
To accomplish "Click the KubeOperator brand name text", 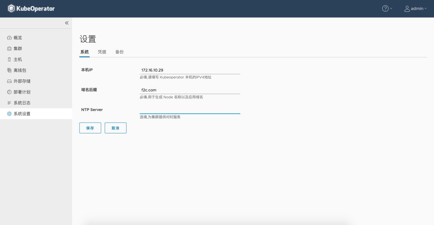I will coord(35,8).
